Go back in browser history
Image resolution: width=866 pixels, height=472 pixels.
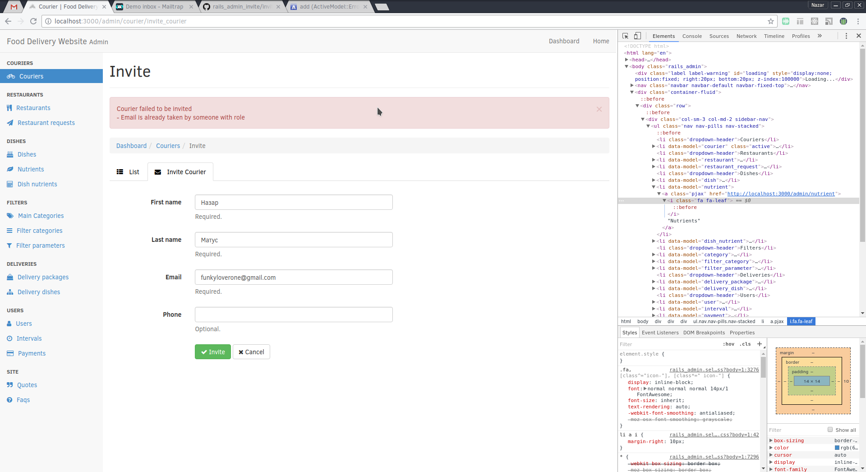8,21
